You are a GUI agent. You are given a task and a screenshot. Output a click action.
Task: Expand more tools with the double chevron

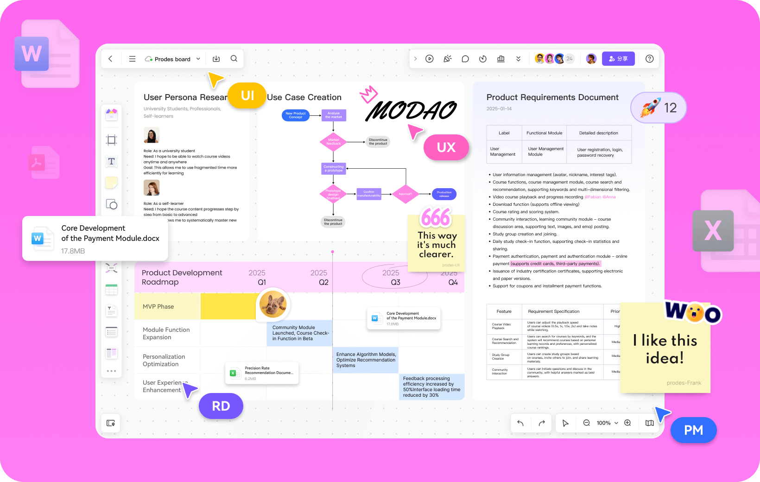point(518,59)
